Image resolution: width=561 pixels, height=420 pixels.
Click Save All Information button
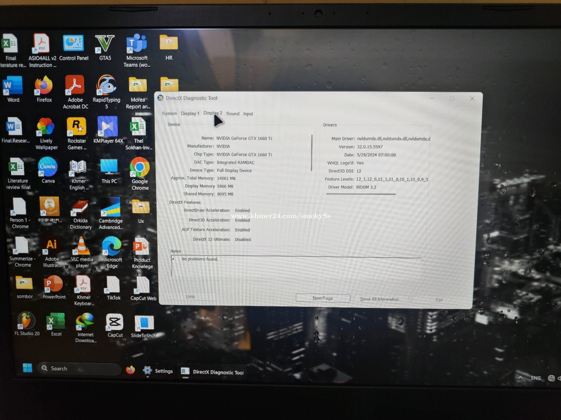(379, 299)
